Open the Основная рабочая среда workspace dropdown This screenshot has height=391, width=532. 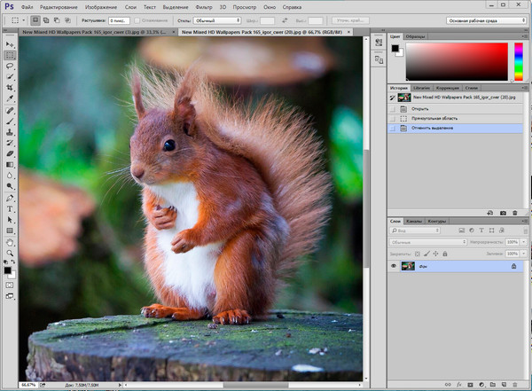486,20
